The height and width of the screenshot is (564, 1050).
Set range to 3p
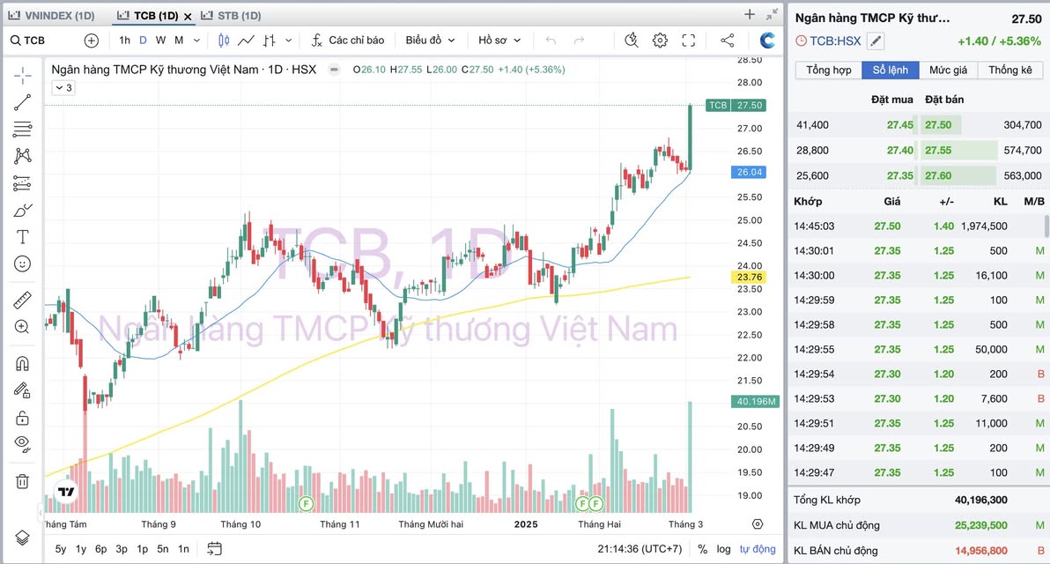click(x=122, y=549)
